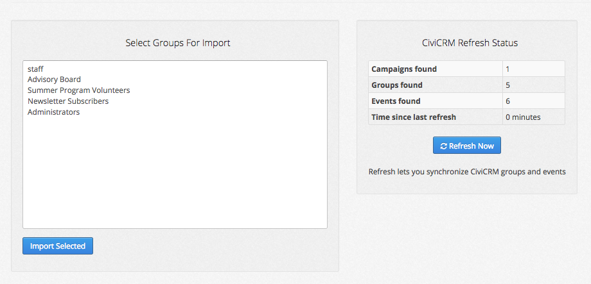The width and height of the screenshot is (591, 284).
Task: Click the Campaigns found value 1
Action: 534,69
